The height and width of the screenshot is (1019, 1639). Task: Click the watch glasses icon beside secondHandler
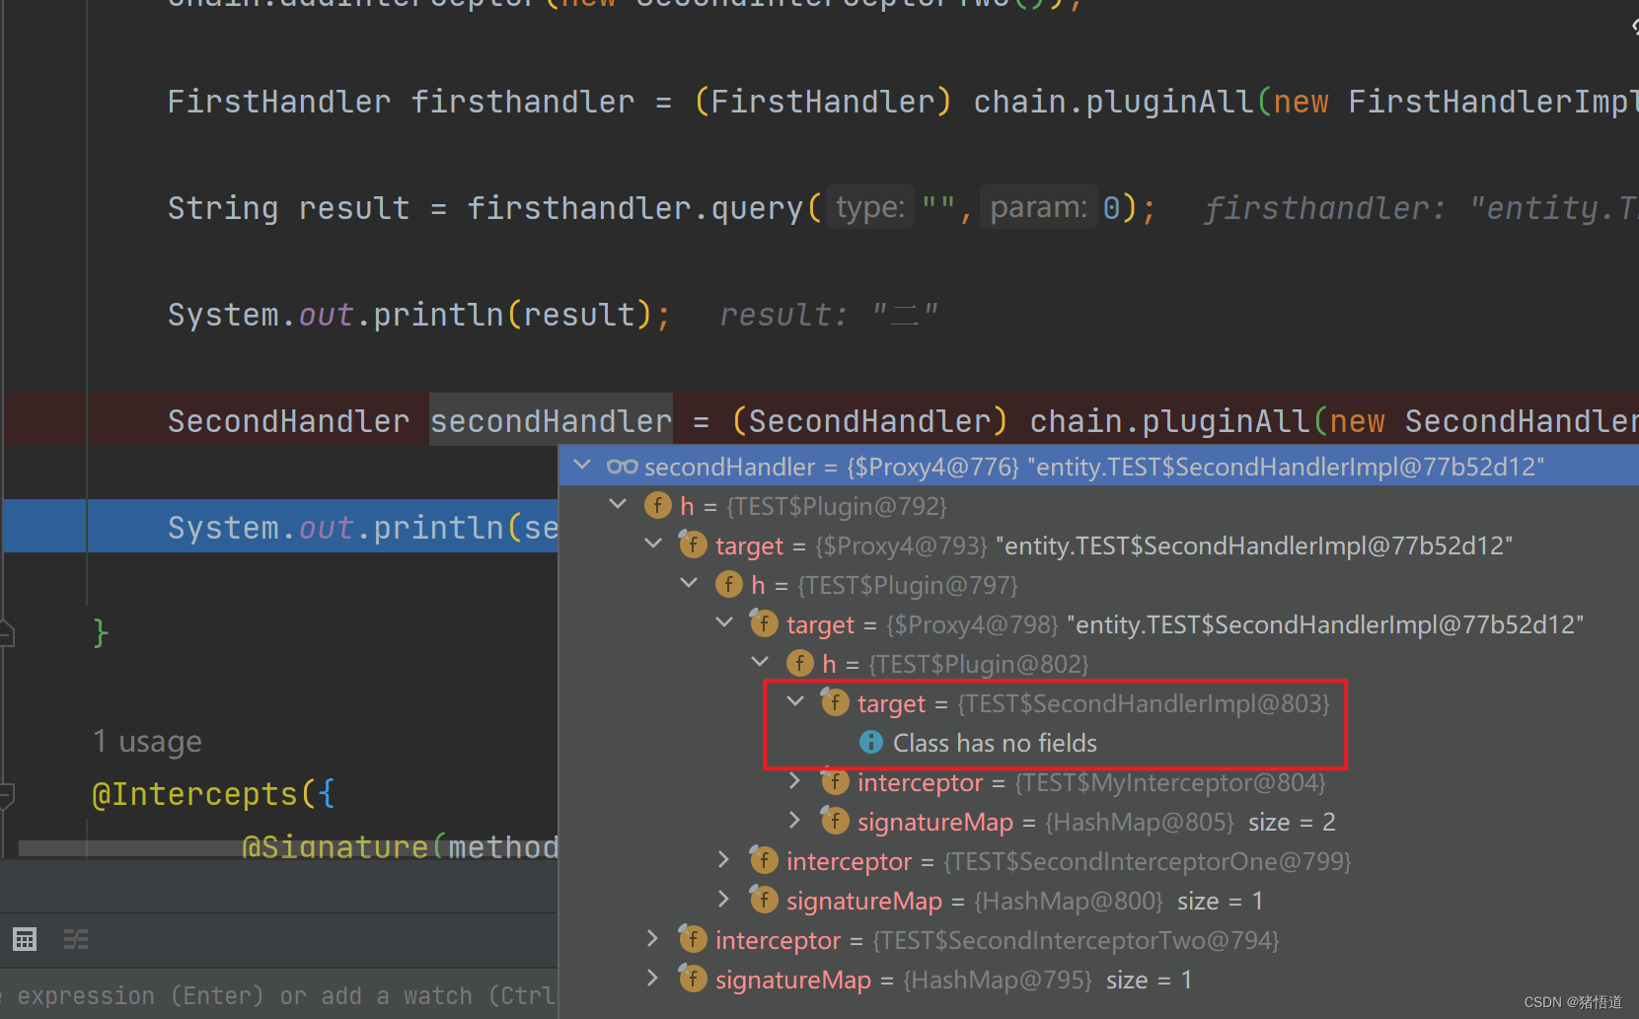622,466
